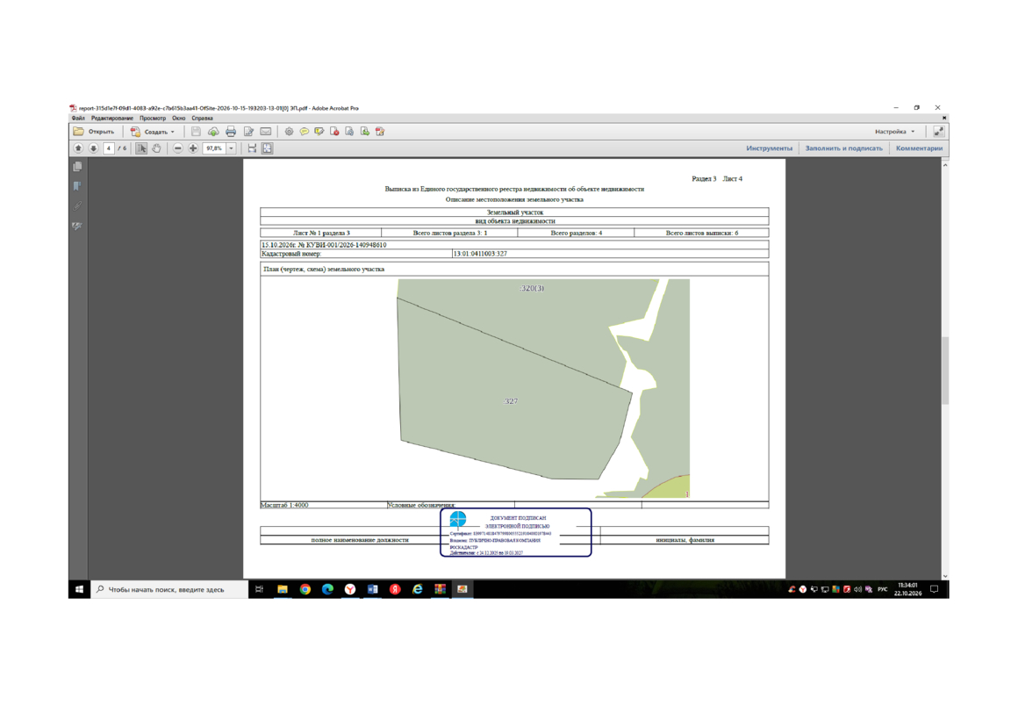The height and width of the screenshot is (720, 1018).
Task: Open the Инструменты pane
Action: pyautogui.click(x=769, y=148)
